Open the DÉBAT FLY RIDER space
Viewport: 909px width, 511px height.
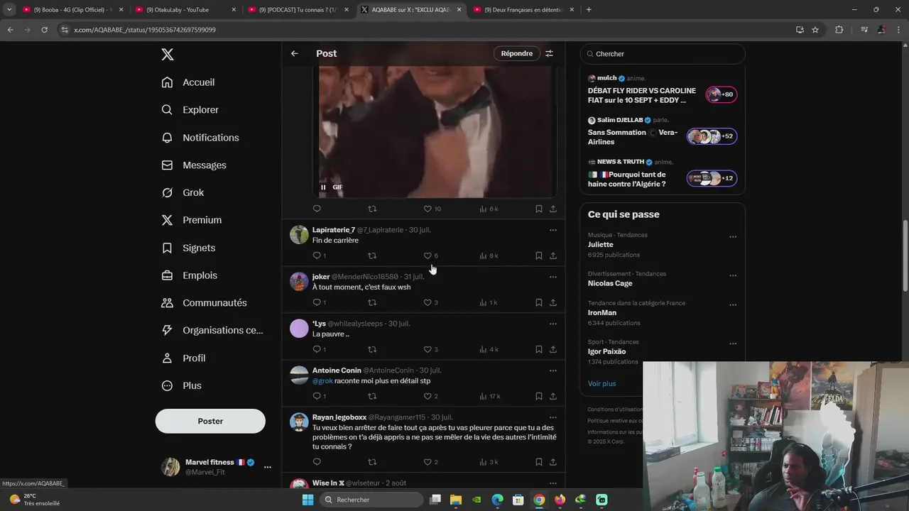point(662,91)
